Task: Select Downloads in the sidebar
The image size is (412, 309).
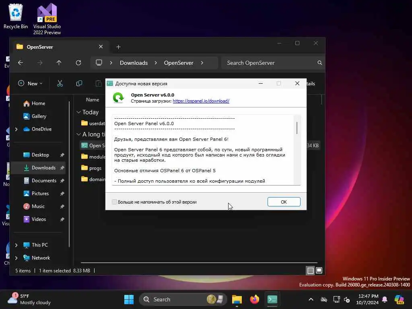Action: (x=43, y=168)
